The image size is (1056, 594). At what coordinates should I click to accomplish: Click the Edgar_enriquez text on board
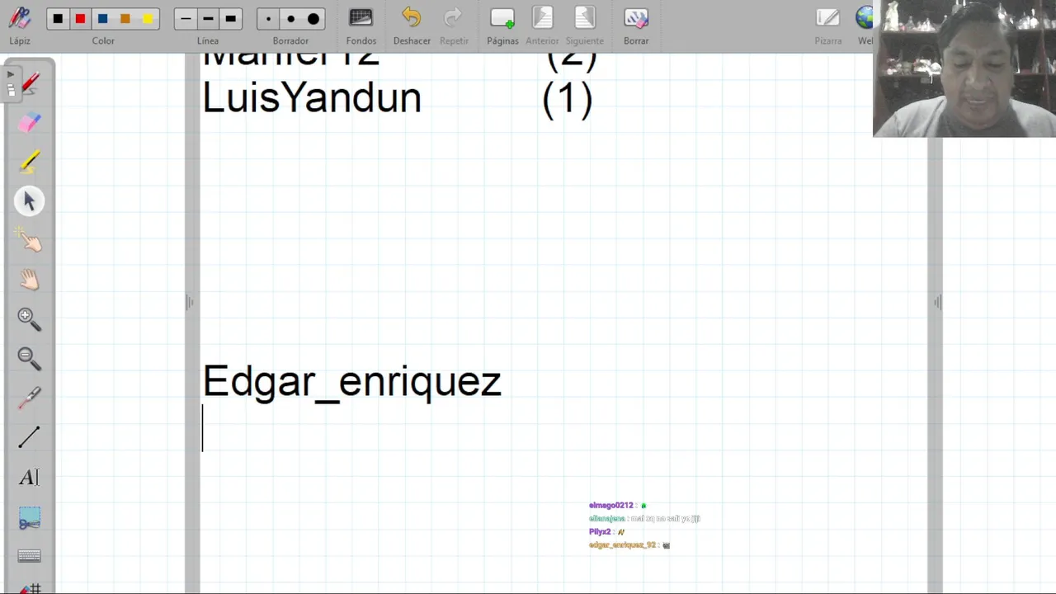point(352,383)
